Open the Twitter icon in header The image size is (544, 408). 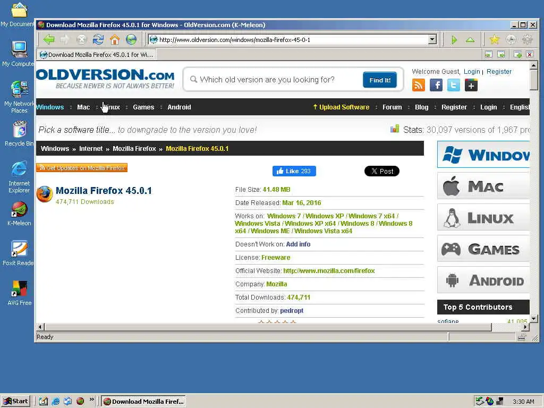click(454, 85)
